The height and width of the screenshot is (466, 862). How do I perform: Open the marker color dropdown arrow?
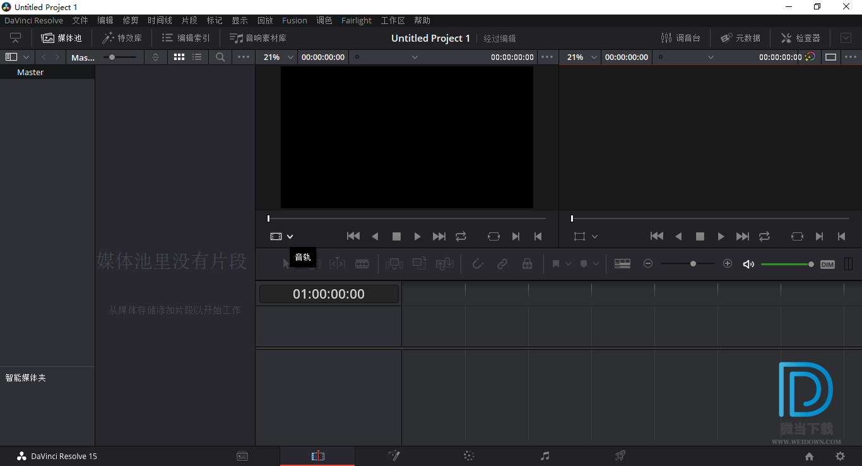(596, 264)
